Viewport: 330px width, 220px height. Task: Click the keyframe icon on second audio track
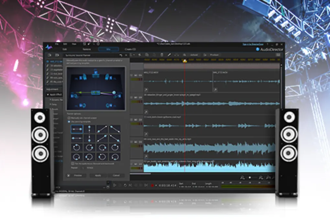click(x=146, y=112)
